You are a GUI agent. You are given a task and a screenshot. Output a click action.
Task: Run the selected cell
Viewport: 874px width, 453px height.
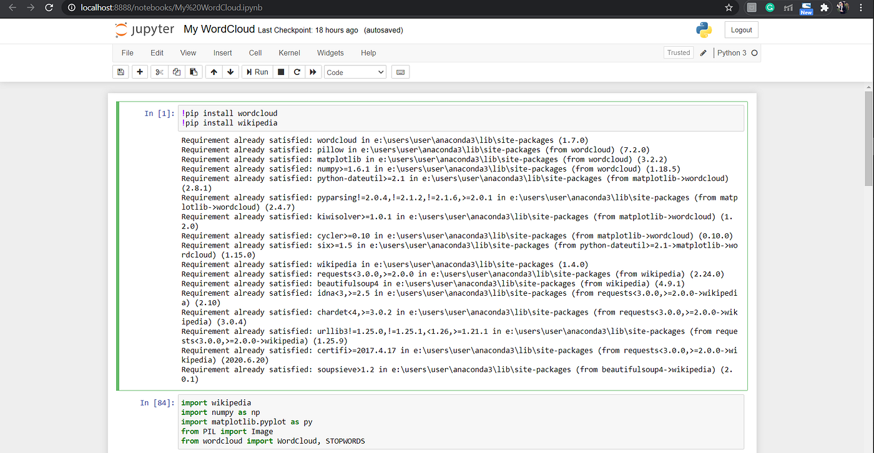(x=257, y=72)
